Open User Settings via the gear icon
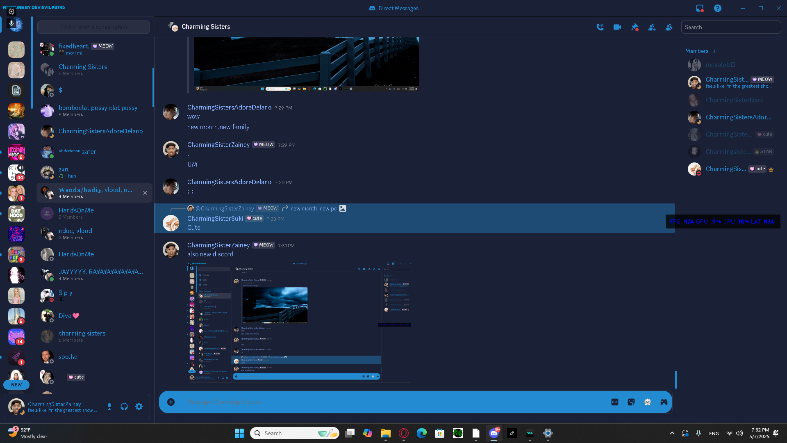The width and height of the screenshot is (787, 443). tap(139, 406)
